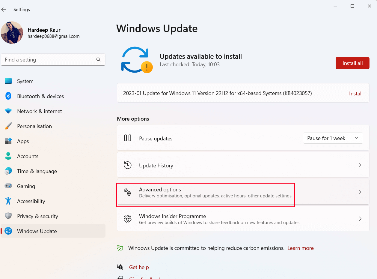This screenshot has height=279, width=377.
Task: Close the Settings window
Action: pos(369,6)
